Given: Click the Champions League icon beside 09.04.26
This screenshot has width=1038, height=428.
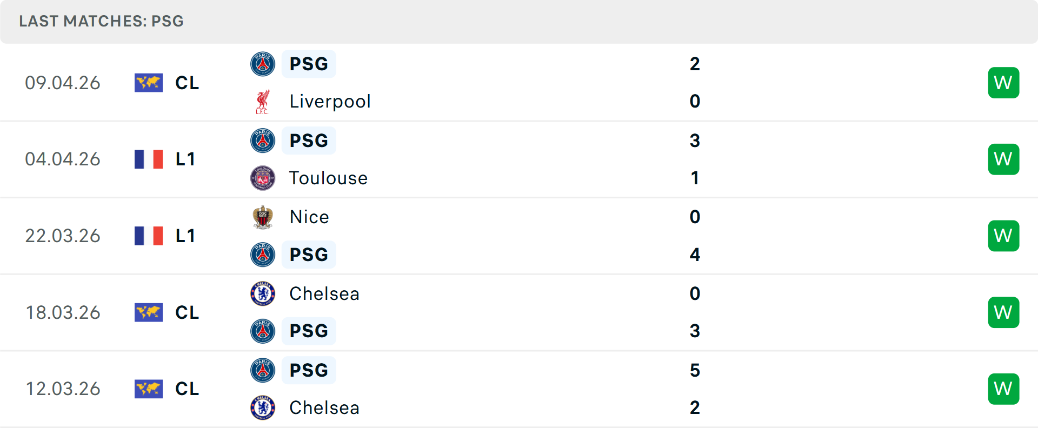Looking at the screenshot, I should pyautogui.click(x=148, y=83).
